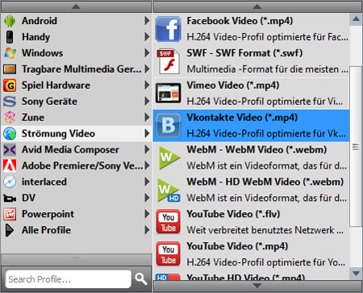Click the profile list scrollbar thumb

(356, 147)
